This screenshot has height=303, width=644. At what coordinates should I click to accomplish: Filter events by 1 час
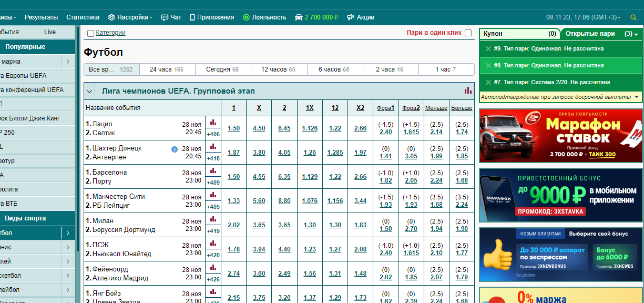coord(445,69)
